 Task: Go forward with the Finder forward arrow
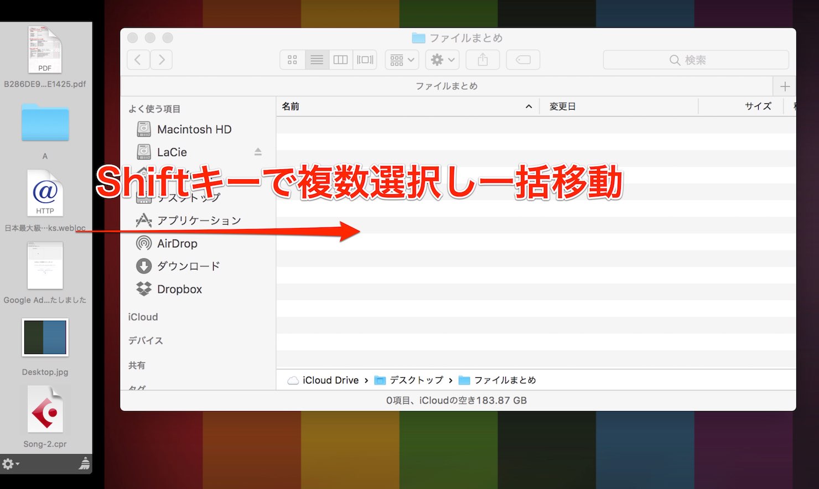point(161,60)
